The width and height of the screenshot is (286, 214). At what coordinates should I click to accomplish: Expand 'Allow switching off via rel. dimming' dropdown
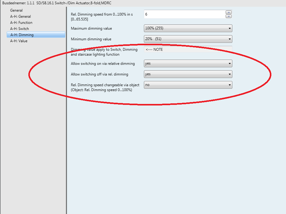tap(188, 74)
